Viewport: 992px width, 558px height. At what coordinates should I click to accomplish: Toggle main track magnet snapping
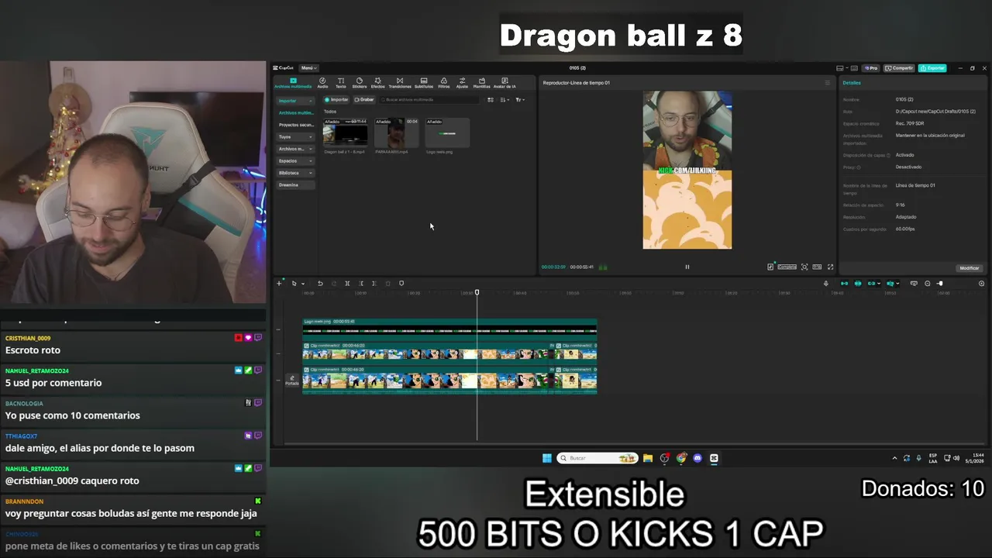pyautogui.click(x=844, y=284)
